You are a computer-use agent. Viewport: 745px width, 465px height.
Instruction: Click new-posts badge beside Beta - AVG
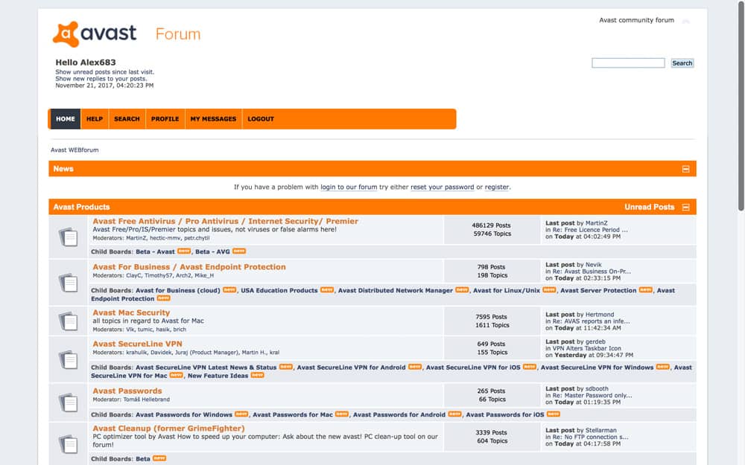coord(239,251)
